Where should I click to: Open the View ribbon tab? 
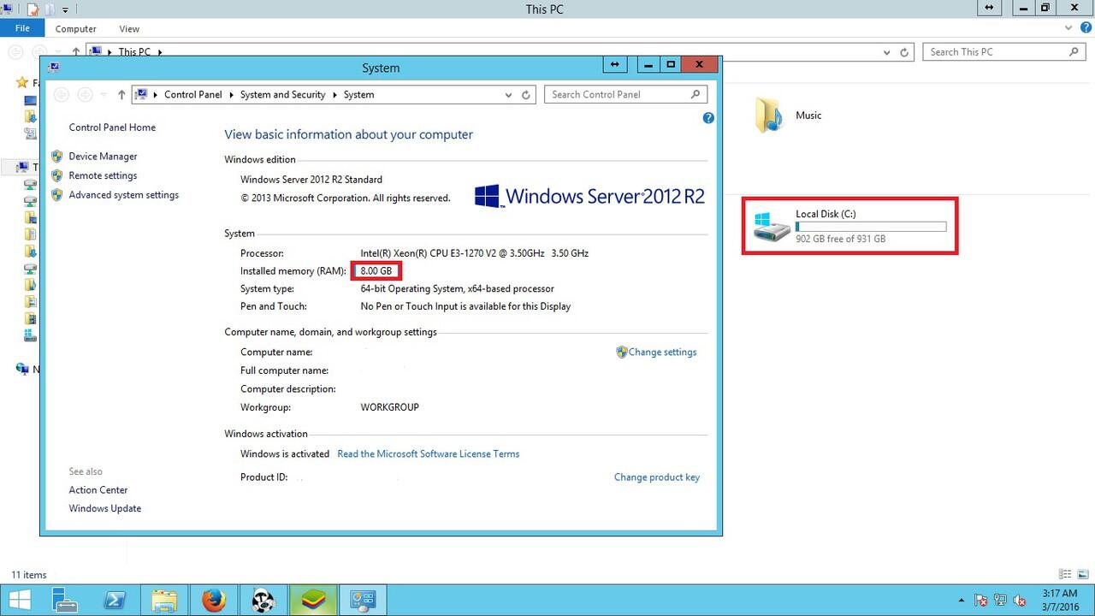(x=129, y=29)
